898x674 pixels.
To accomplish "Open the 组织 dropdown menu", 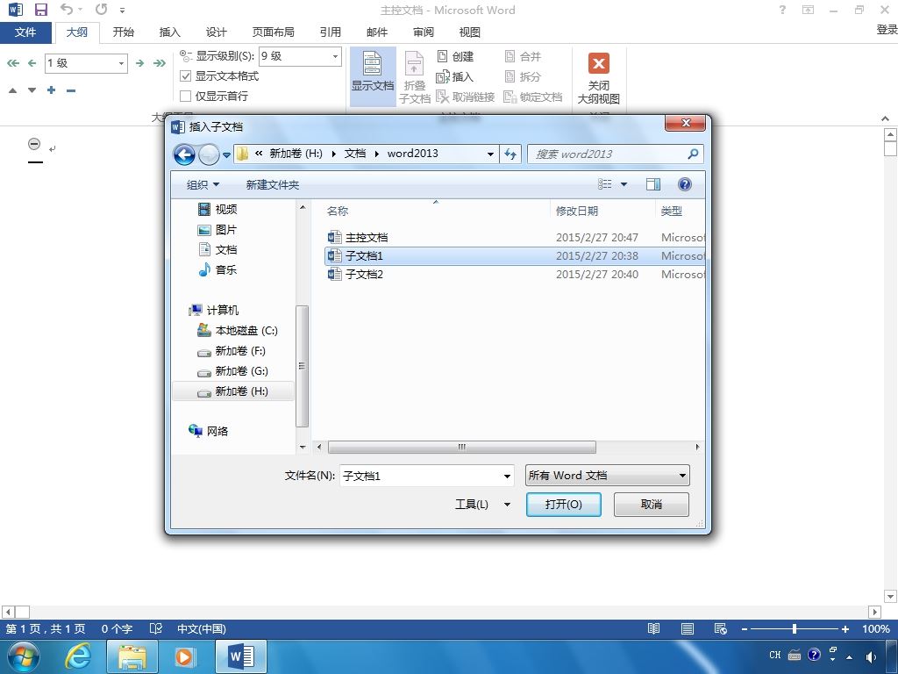I will 203,184.
